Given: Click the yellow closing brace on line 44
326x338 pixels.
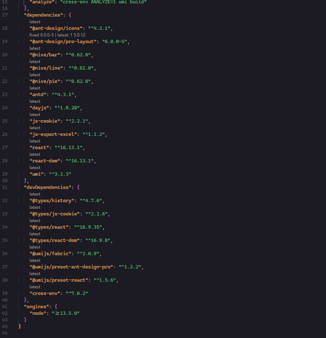Looking at the screenshot, I should coord(19,326).
